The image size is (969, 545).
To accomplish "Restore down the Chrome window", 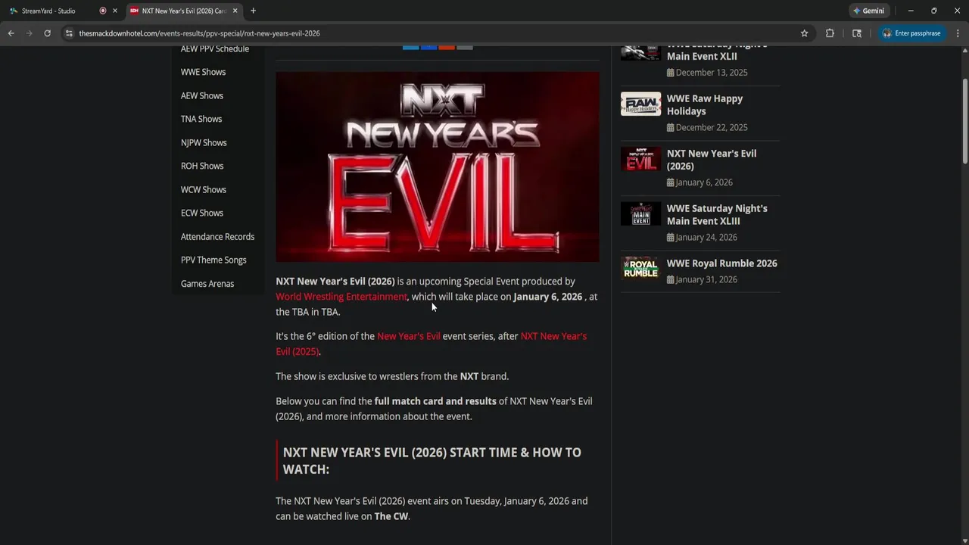I will (x=934, y=11).
